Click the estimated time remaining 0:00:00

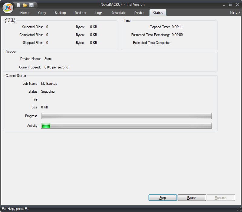pos(177,35)
